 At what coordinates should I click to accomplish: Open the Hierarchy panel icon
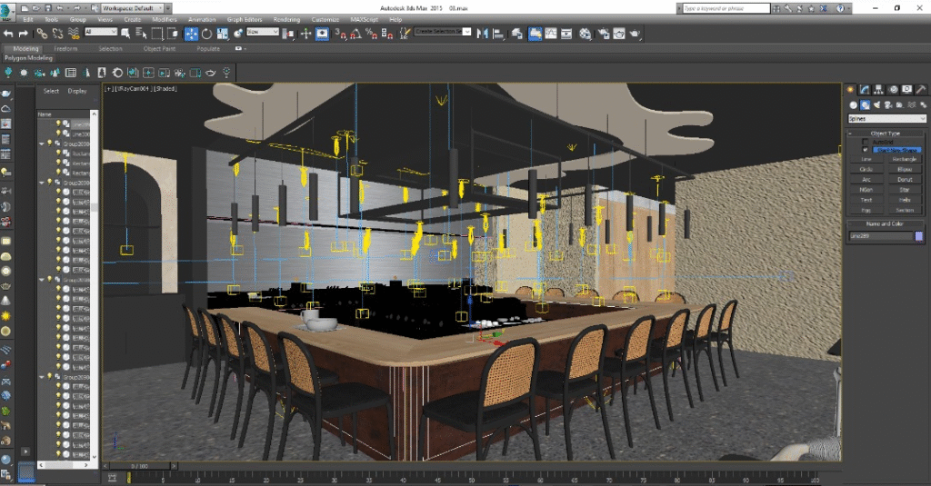click(879, 89)
